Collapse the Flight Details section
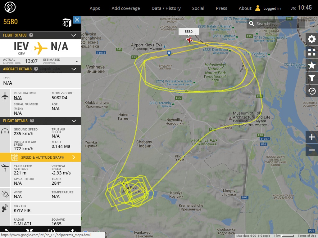 point(74,121)
